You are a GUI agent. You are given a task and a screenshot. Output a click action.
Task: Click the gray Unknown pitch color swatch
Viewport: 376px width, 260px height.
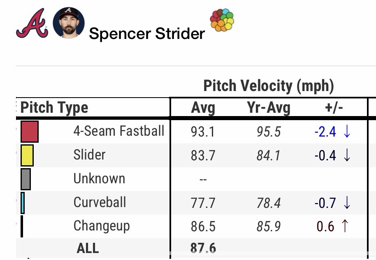click(x=26, y=179)
